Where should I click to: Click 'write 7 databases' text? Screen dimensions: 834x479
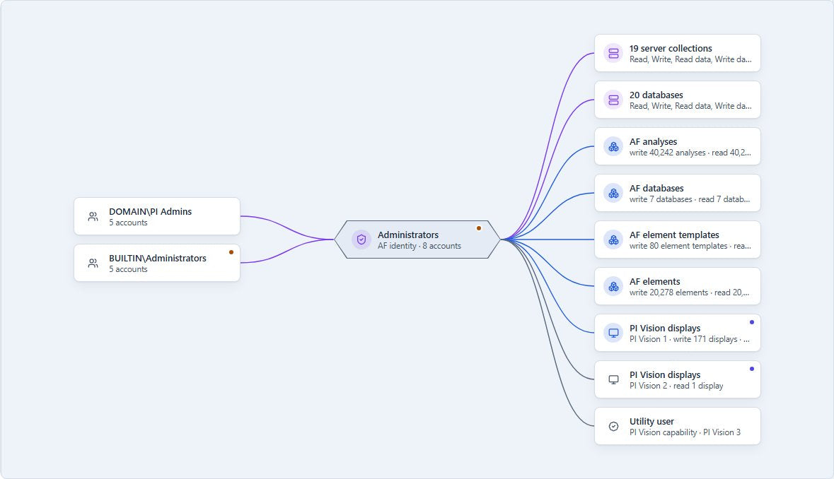coord(661,200)
